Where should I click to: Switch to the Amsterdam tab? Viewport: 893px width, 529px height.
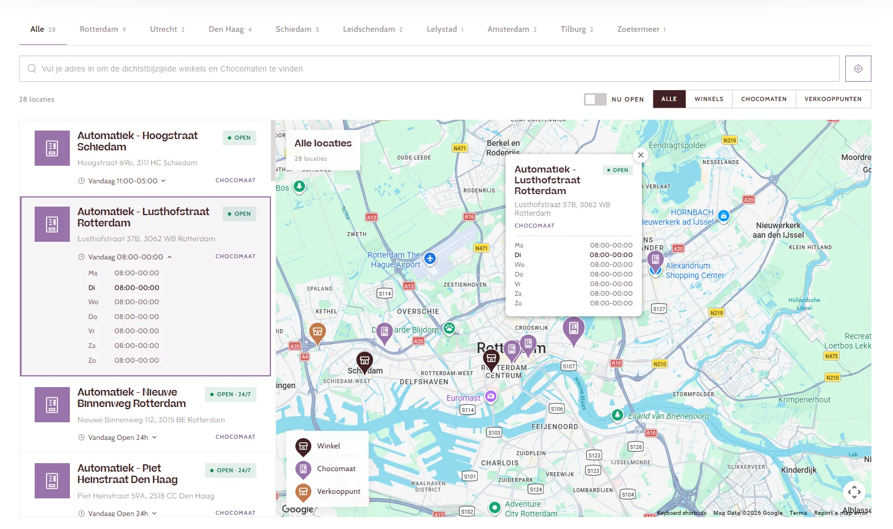coord(512,30)
